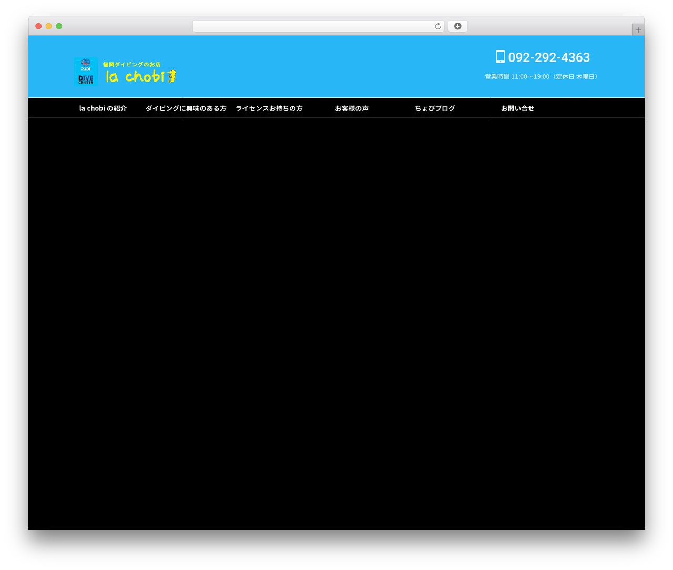Screen dimensions: 673x570
Task: Open the 'お客様の声' menu item
Action: 352,108
